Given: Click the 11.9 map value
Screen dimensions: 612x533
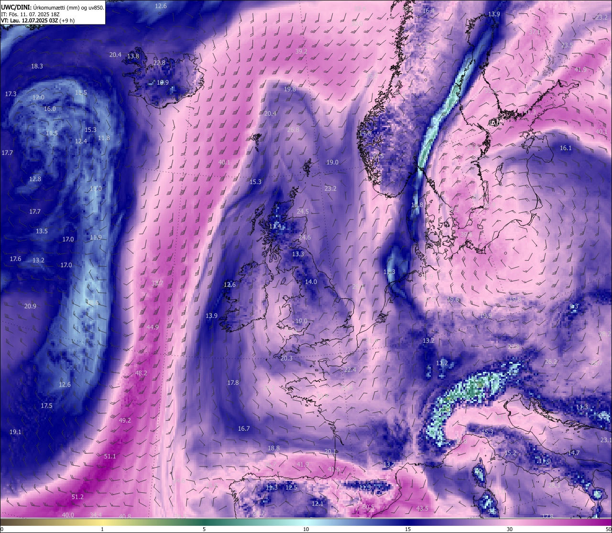Looking at the screenshot, I should tap(96, 237).
